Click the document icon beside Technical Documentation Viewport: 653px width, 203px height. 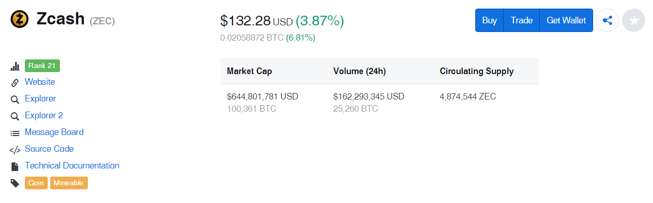(x=15, y=166)
